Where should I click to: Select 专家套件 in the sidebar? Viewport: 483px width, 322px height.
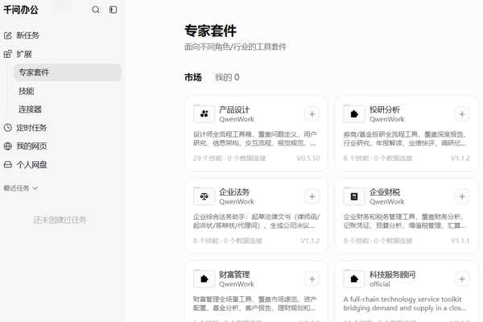68,72
